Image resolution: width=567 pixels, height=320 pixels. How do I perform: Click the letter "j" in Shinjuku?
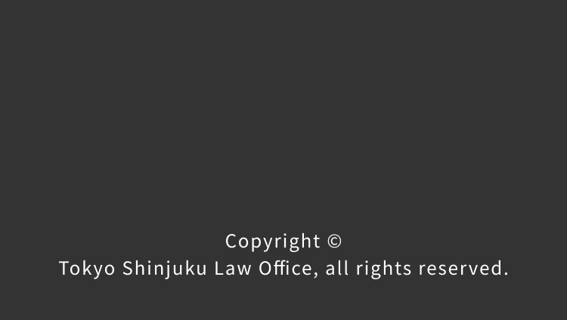[167, 269]
